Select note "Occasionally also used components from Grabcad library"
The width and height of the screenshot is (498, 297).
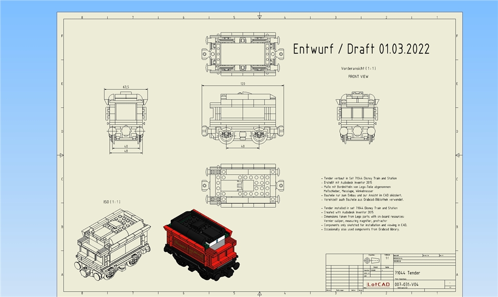(x=360, y=229)
